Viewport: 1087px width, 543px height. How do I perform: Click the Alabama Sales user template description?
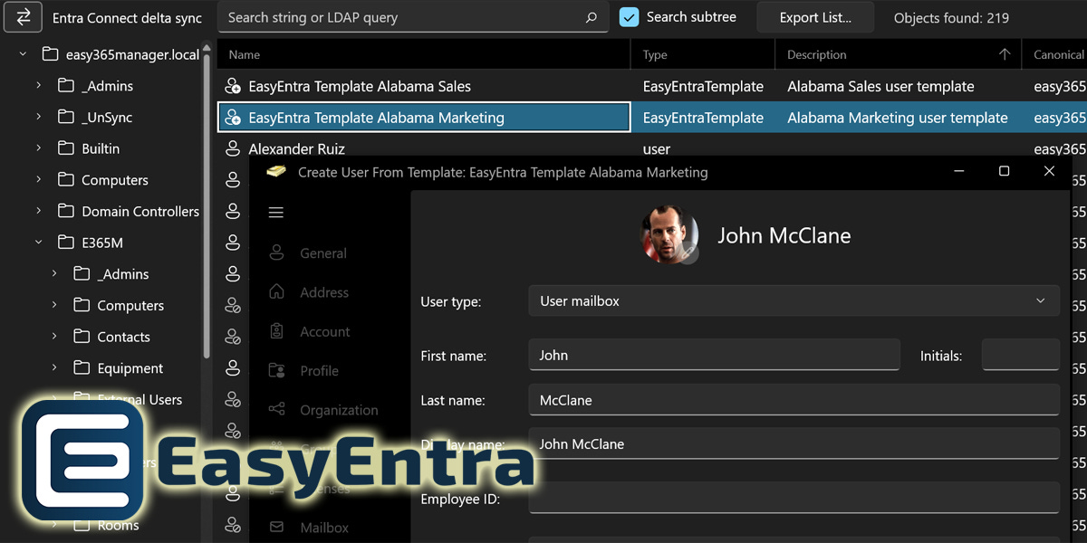880,87
